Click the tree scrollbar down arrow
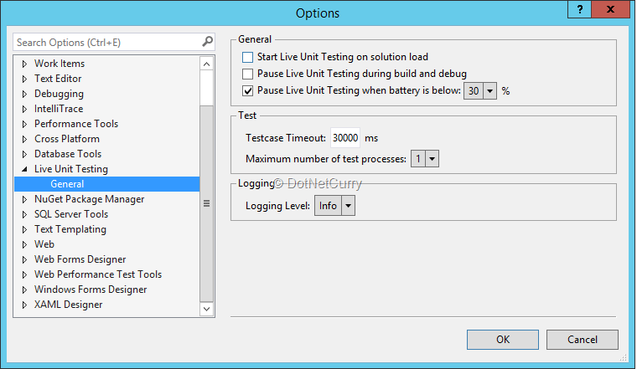637x369 pixels. coord(207,309)
